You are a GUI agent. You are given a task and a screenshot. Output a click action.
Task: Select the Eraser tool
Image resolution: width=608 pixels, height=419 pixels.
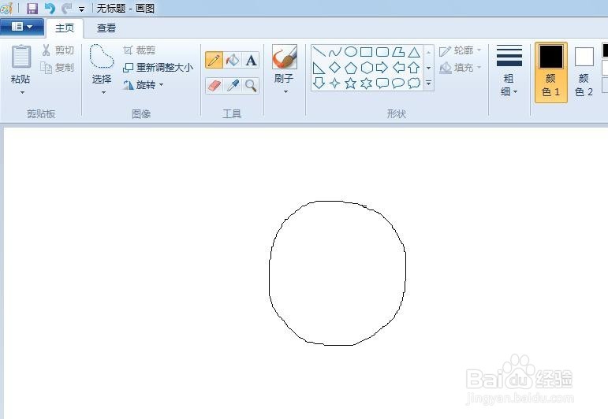point(214,86)
